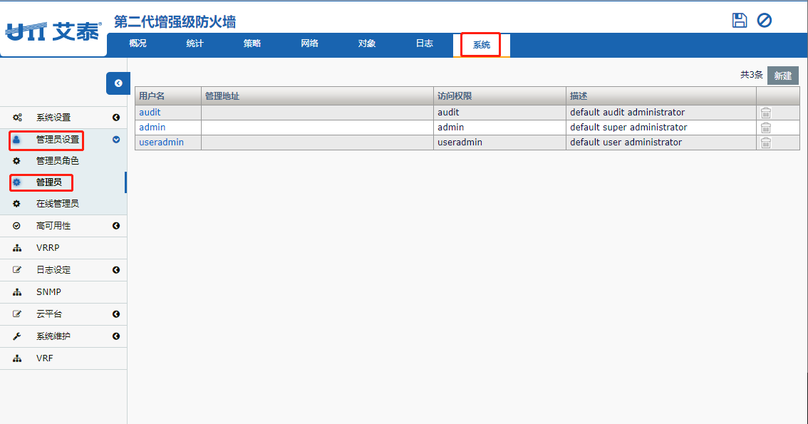Click the 新建 button

(x=783, y=76)
